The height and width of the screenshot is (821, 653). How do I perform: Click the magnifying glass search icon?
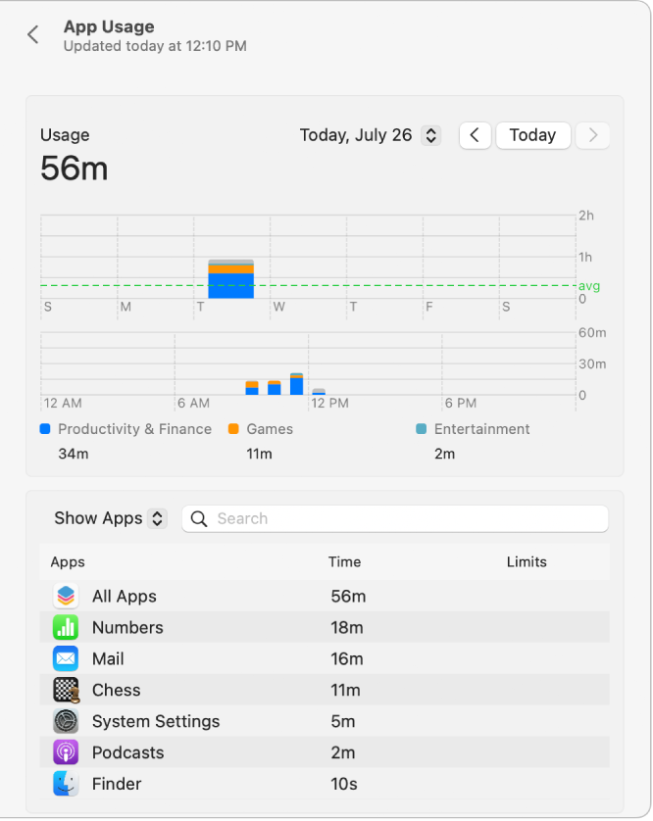pyautogui.click(x=199, y=518)
